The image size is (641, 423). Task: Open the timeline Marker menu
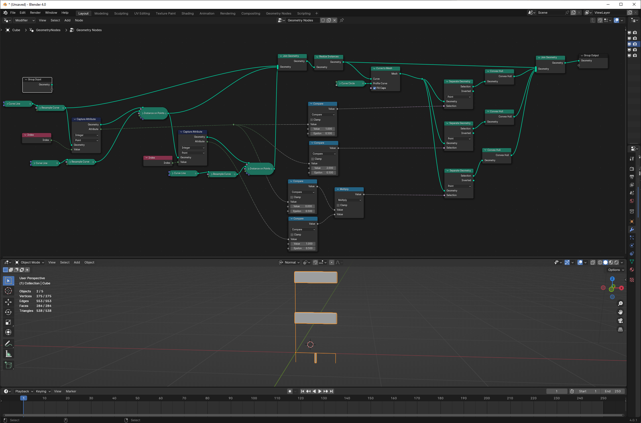[71, 391]
